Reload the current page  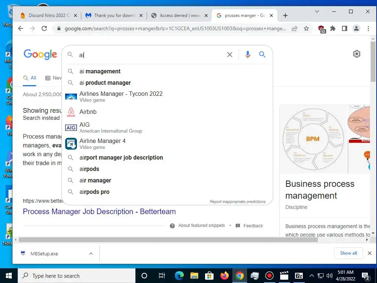click(x=44, y=28)
